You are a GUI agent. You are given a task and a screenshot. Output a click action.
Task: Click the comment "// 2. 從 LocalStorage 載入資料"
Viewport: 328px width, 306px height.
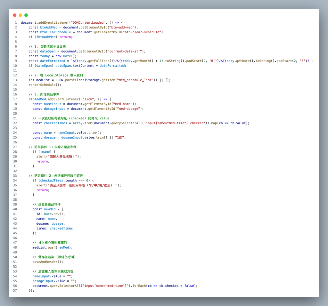click(x=56, y=75)
